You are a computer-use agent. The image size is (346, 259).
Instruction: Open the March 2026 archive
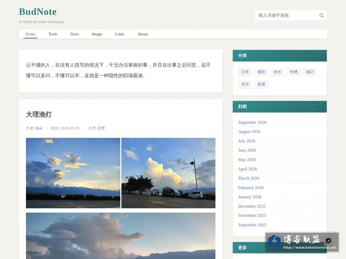(249, 178)
